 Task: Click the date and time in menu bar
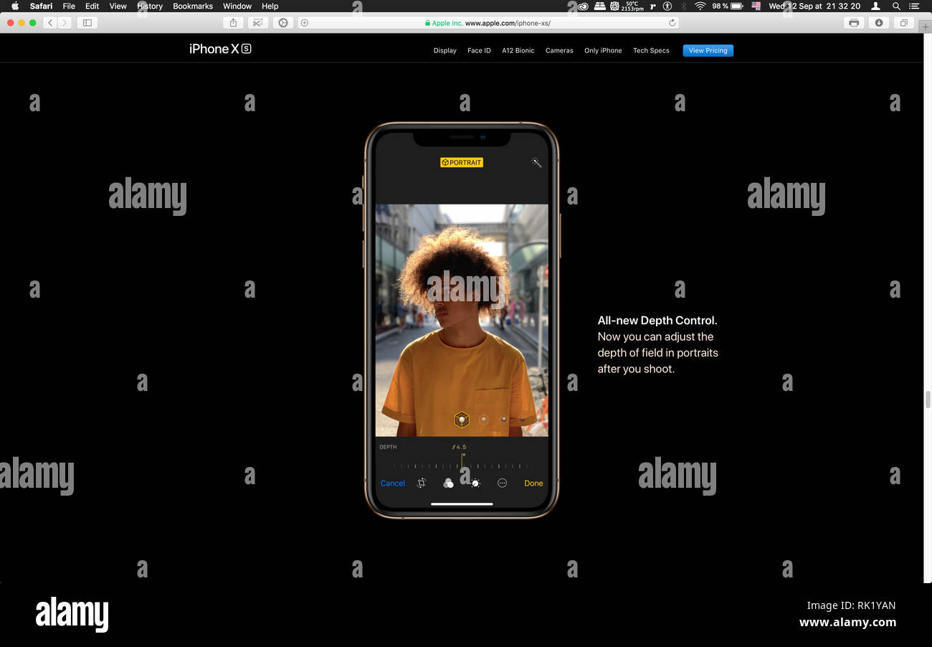pyautogui.click(x=814, y=6)
